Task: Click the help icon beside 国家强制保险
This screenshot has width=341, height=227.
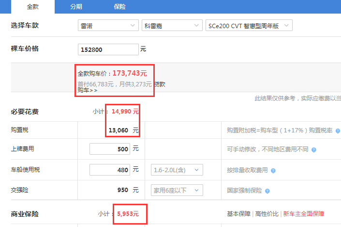Action: point(267,191)
